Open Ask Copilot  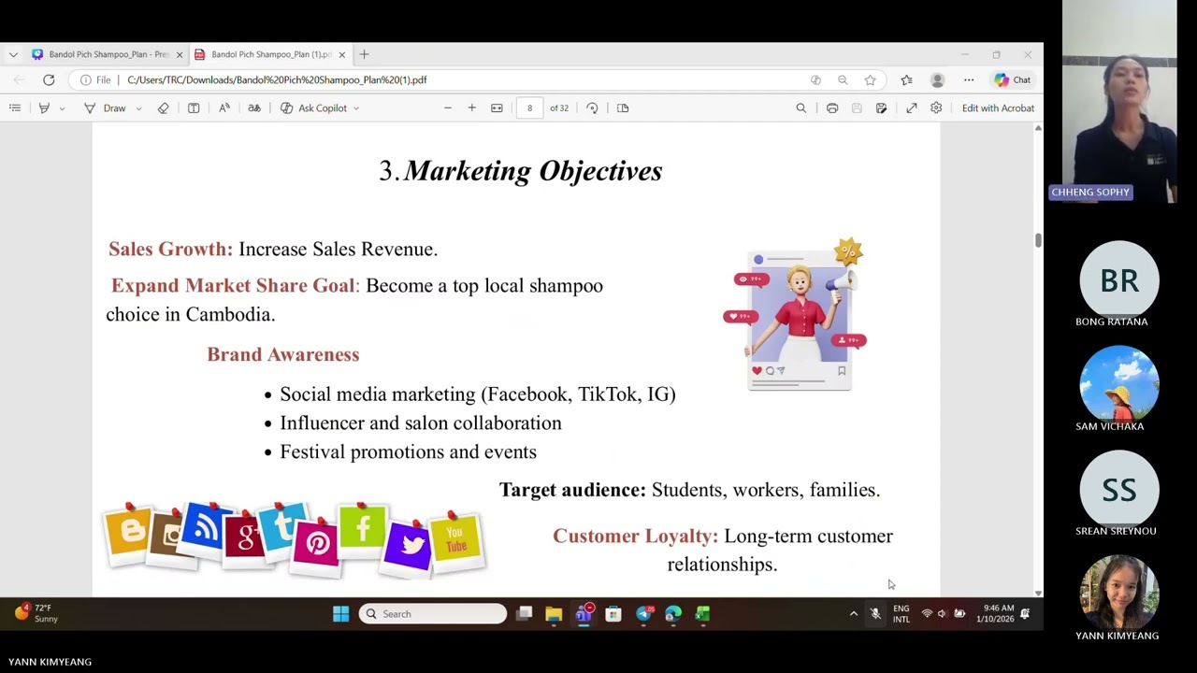[x=314, y=108]
